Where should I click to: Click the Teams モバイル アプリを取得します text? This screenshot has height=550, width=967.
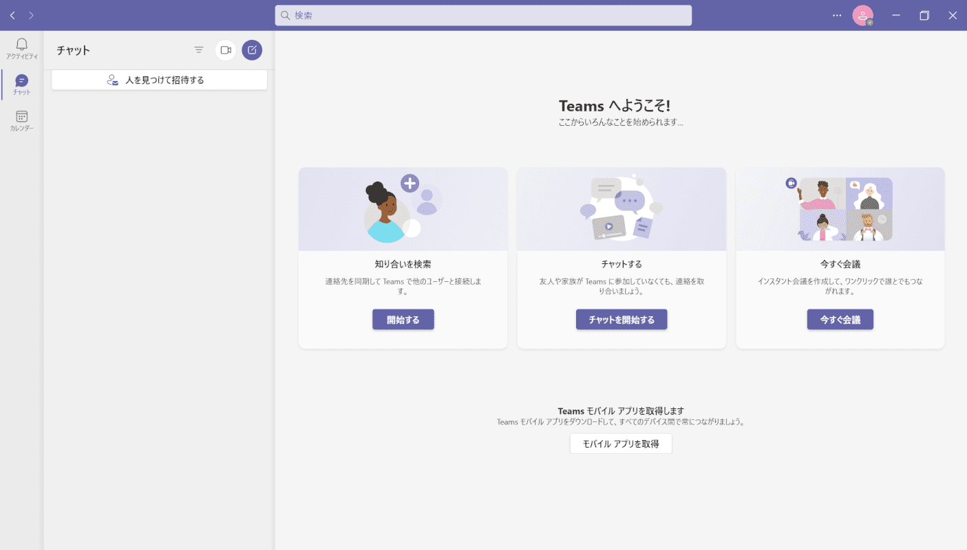(x=621, y=411)
